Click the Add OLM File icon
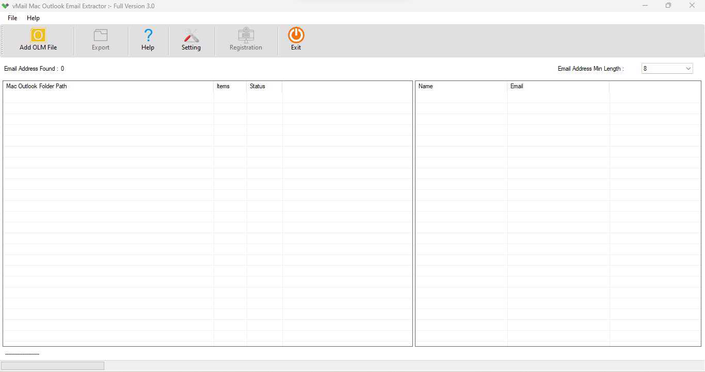Viewport: 705px width, 372px height. pos(38,35)
